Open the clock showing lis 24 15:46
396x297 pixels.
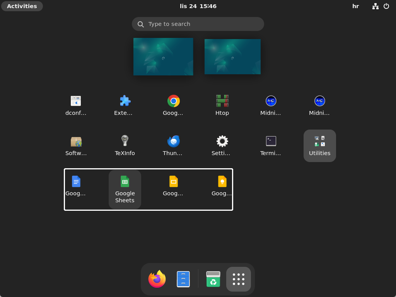tap(198, 6)
